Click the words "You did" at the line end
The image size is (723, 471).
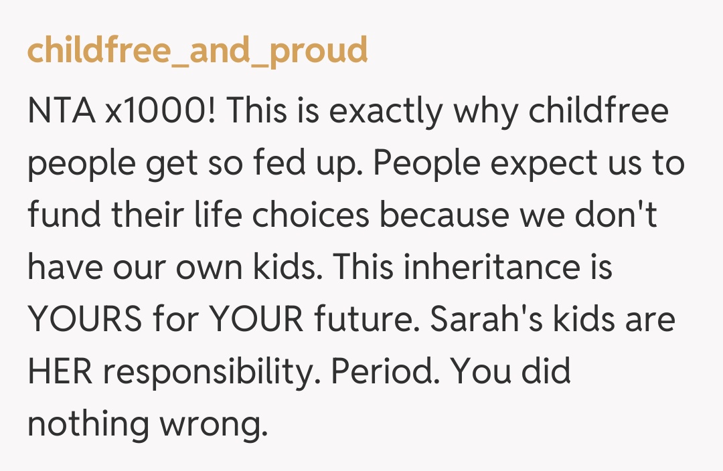(510, 371)
